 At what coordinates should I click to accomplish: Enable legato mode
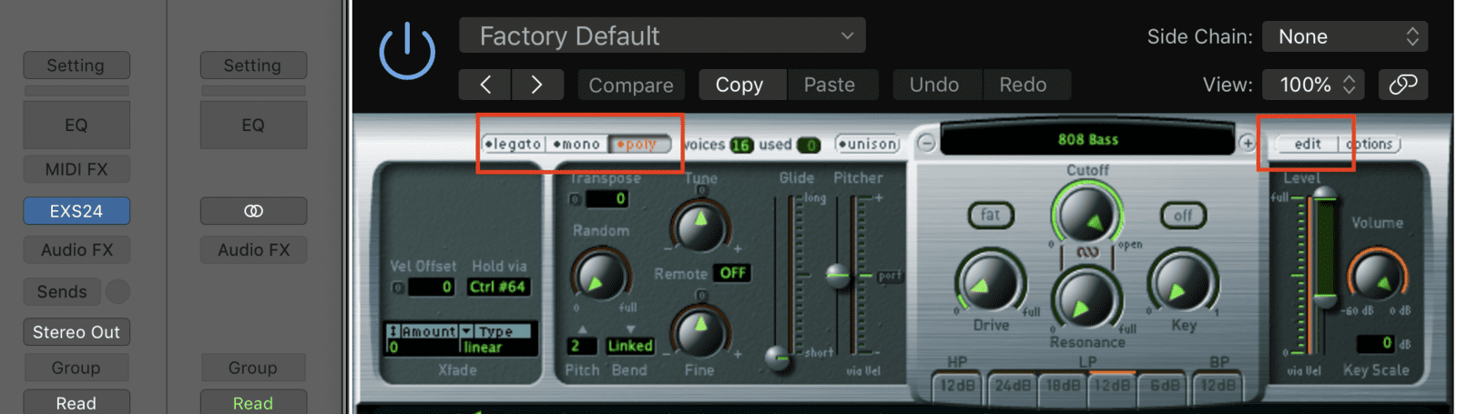click(514, 144)
